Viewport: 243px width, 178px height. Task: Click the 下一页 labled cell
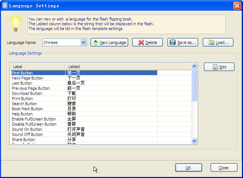tap(111, 78)
